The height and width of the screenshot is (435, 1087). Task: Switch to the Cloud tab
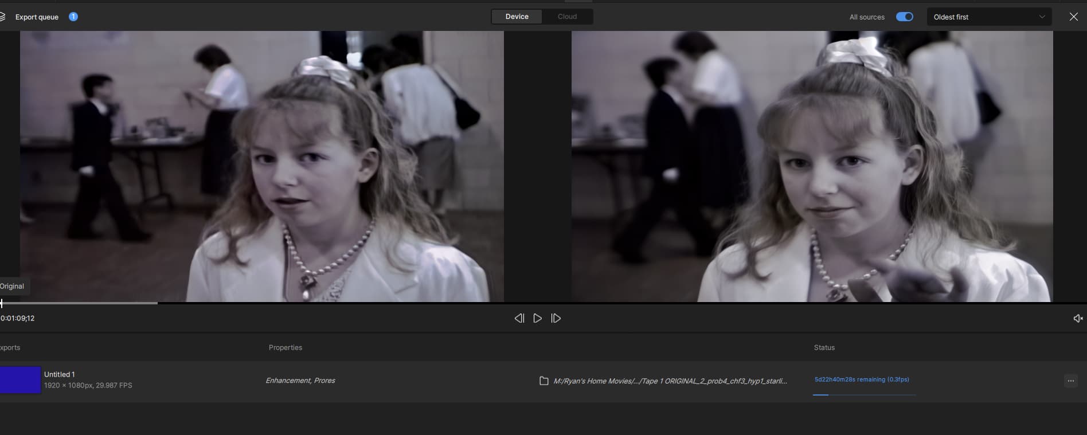coord(567,17)
